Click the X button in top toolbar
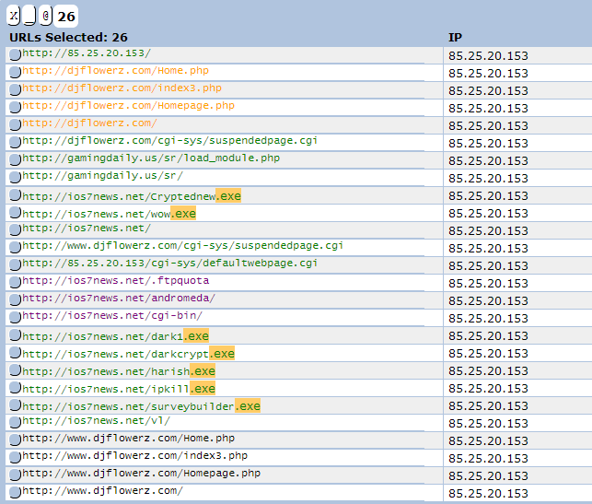The height and width of the screenshot is (504, 592). click(x=13, y=16)
